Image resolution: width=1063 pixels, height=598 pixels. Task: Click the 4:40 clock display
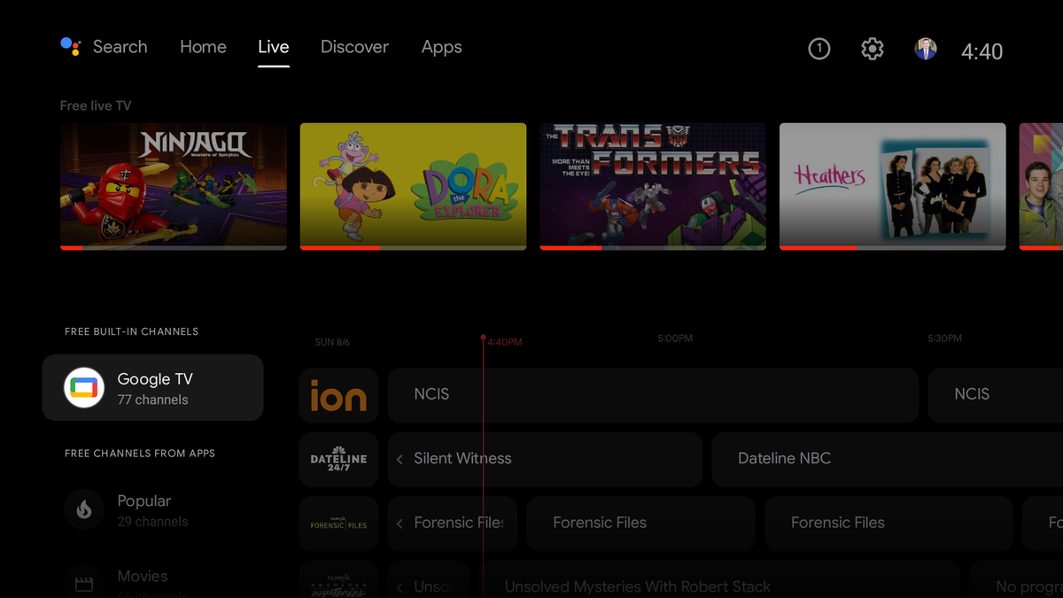click(x=982, y=51)
